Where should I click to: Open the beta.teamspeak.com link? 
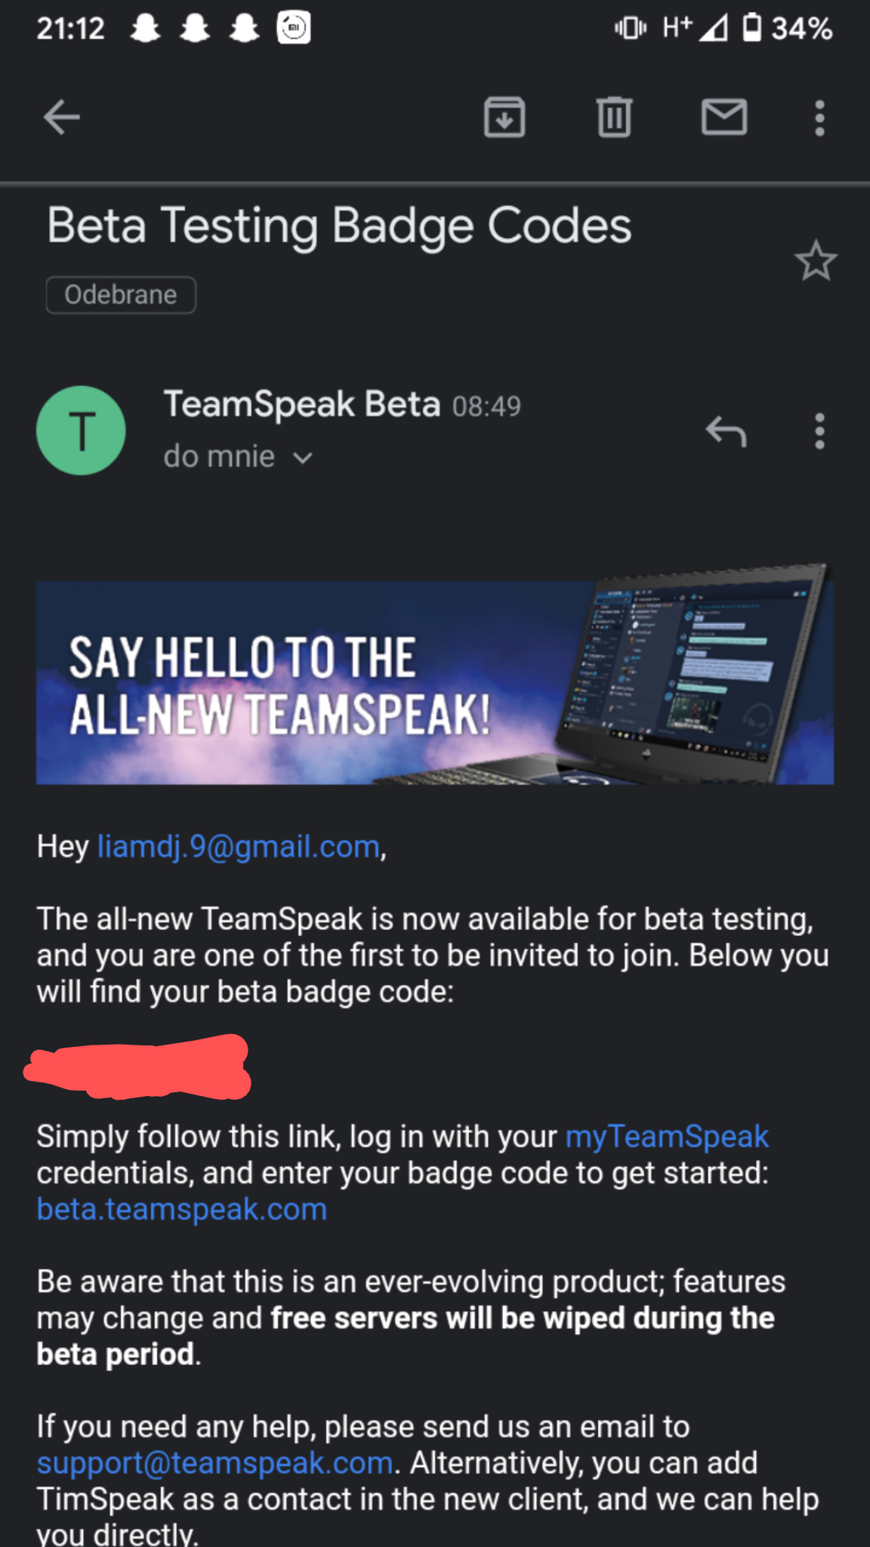pyautogui.click(x=182, y=1209)
